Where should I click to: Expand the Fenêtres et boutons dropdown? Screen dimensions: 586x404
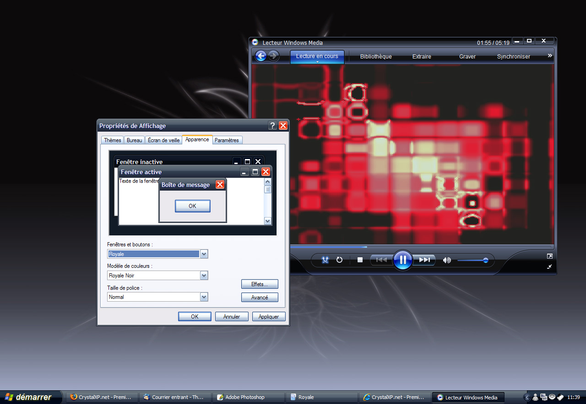[204, 254]
